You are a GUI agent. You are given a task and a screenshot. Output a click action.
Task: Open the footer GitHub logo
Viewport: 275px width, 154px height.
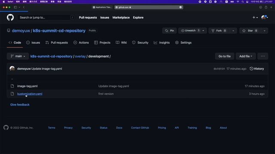(x=6, y=127)
